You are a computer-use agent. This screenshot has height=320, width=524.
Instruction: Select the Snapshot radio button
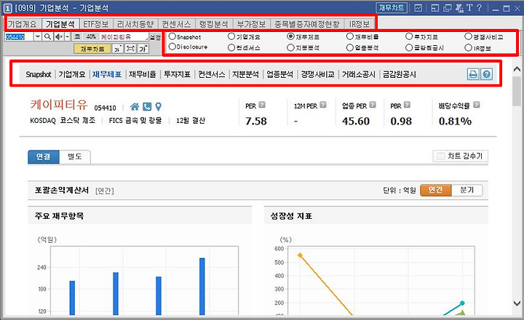point(172,36)
